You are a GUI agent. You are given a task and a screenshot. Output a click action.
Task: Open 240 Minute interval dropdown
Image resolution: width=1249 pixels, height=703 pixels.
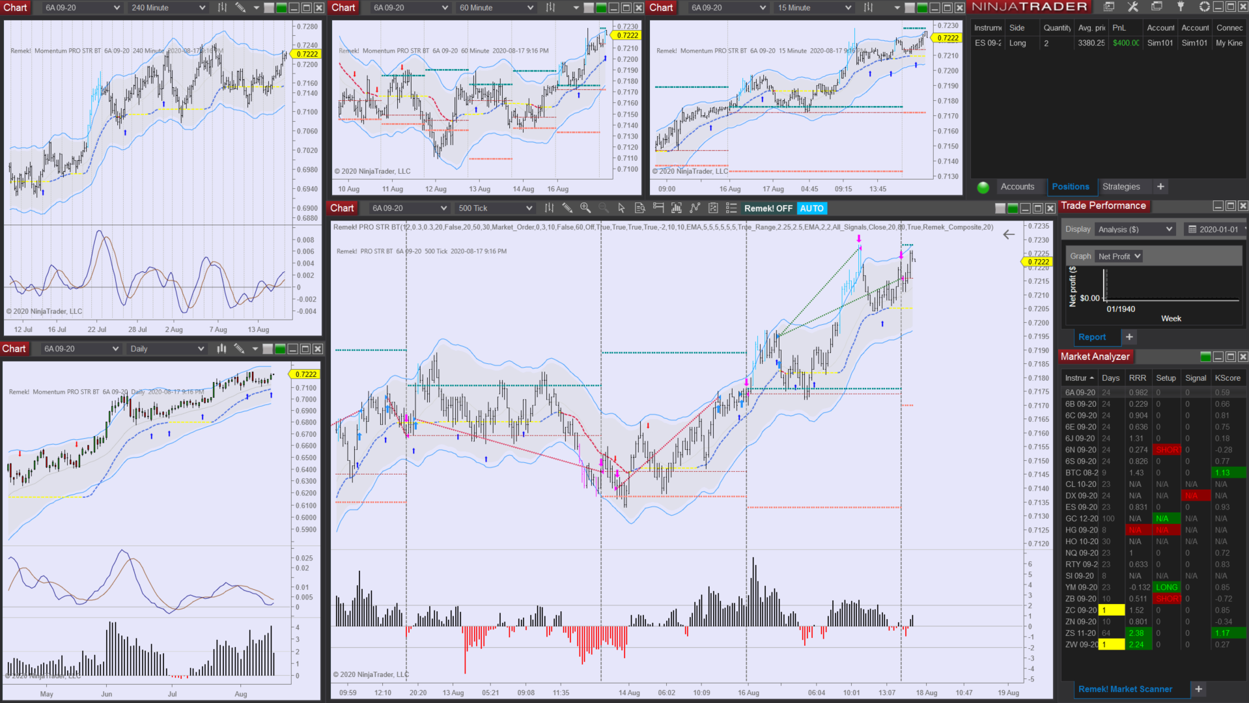coord(168,8)
